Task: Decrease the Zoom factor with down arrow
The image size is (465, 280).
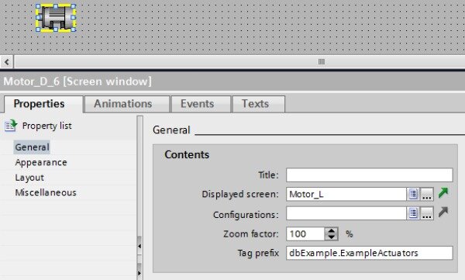Action: 332,237
